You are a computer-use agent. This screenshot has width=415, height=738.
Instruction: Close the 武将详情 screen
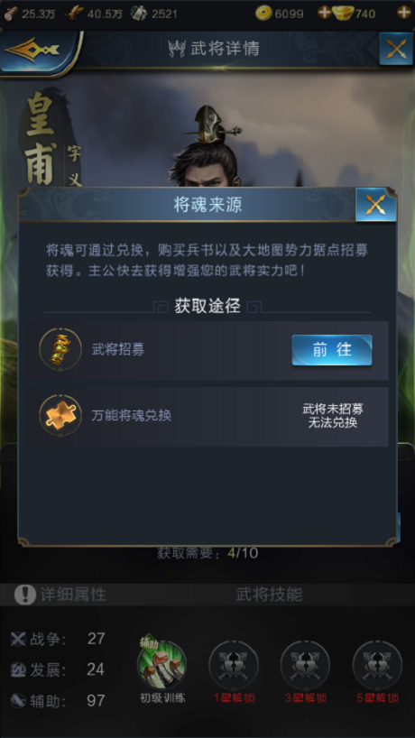tap(396, 49)
